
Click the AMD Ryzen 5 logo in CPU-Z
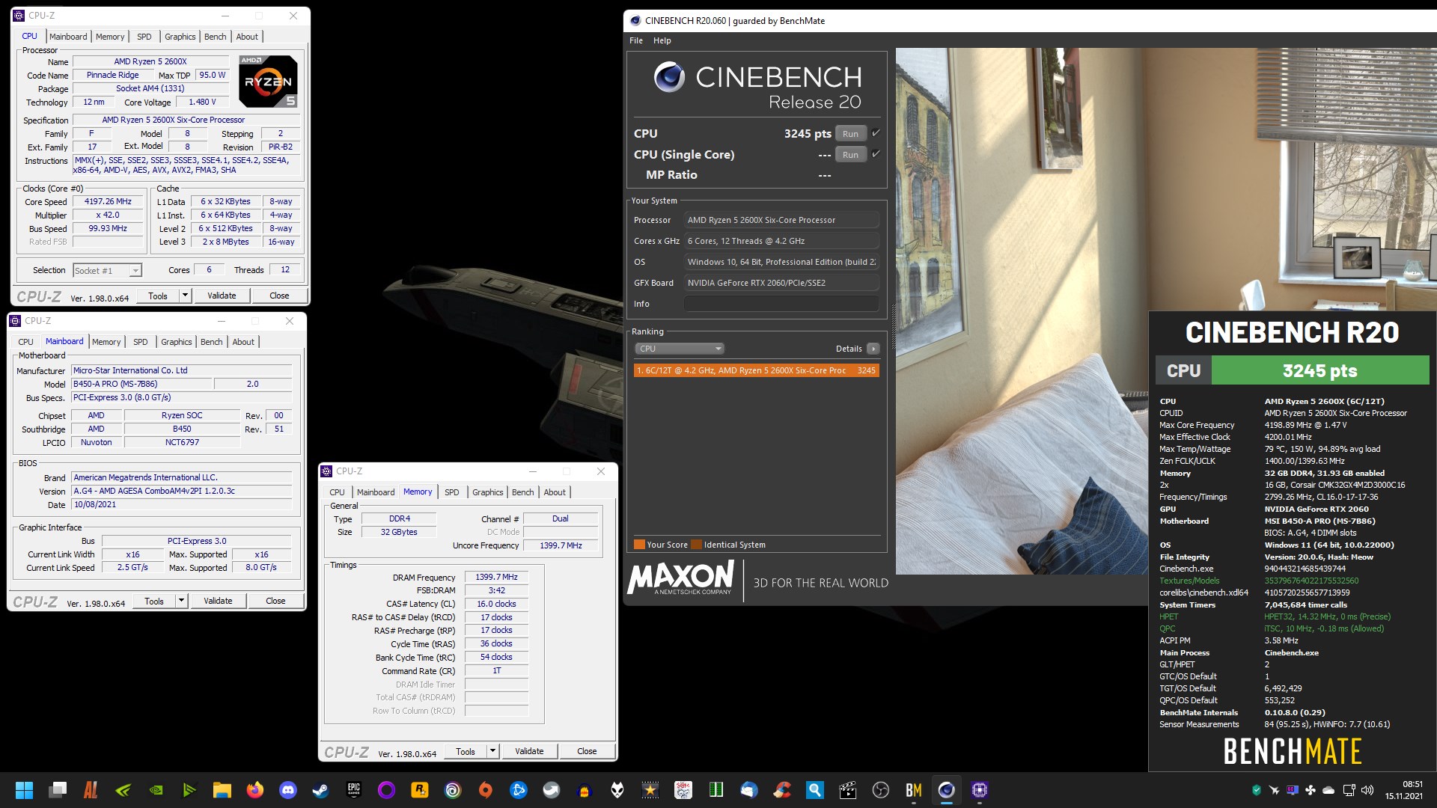[x=268, y=81]
